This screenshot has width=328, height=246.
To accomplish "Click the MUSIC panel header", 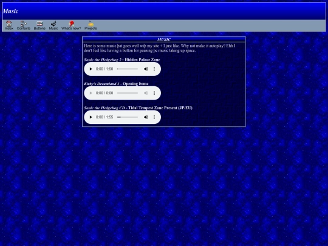I will pos(164,39).
